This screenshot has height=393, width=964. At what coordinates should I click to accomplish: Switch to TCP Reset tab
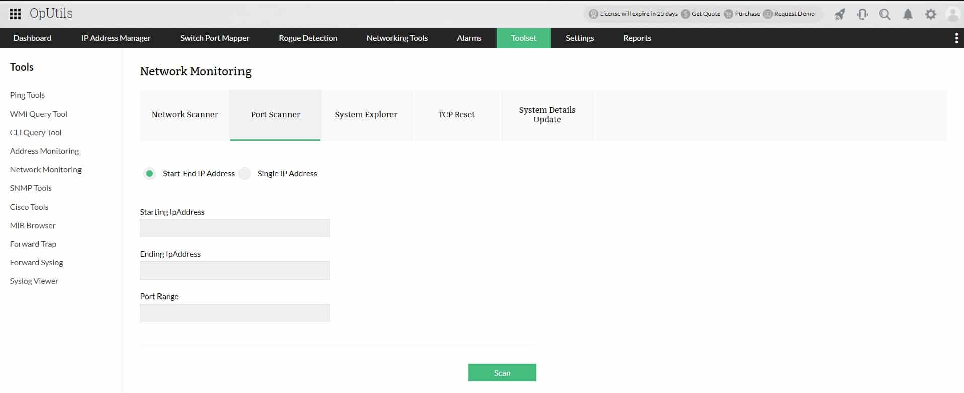tap(456, 115)
